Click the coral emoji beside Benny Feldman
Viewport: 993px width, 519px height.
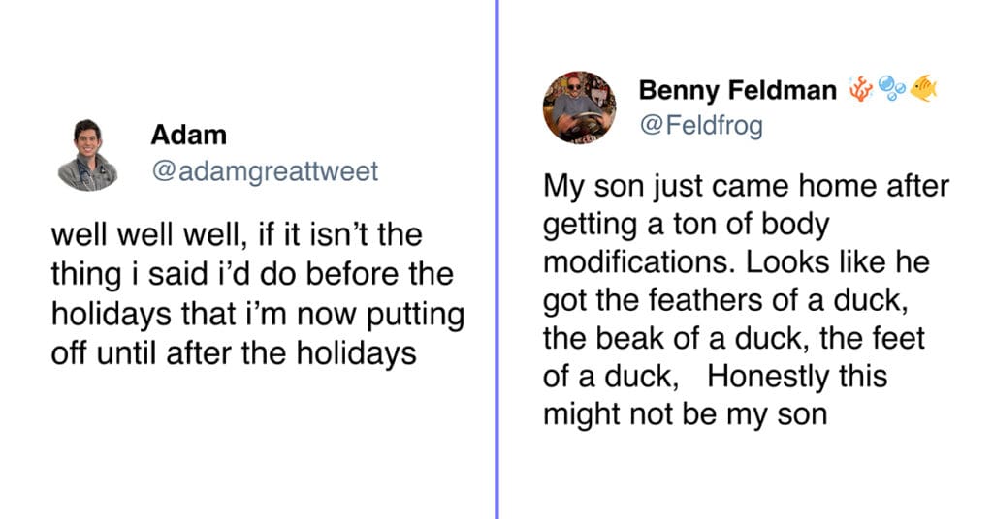coord(861,89)
